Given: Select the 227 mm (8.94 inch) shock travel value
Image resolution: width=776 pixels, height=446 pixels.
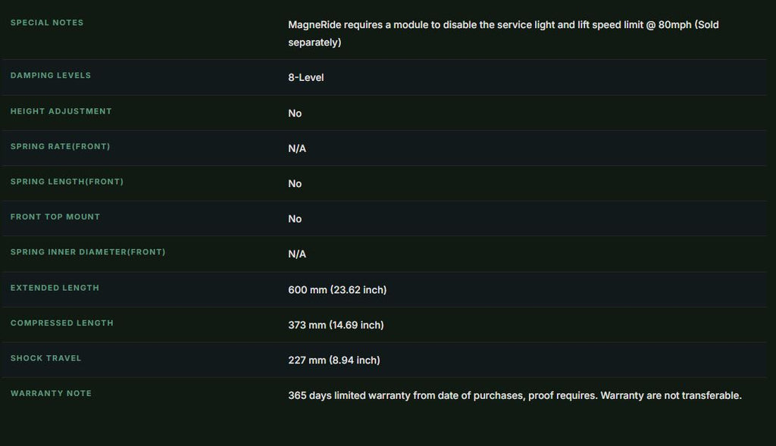Looking at the screenshot, I should [334, 360].
